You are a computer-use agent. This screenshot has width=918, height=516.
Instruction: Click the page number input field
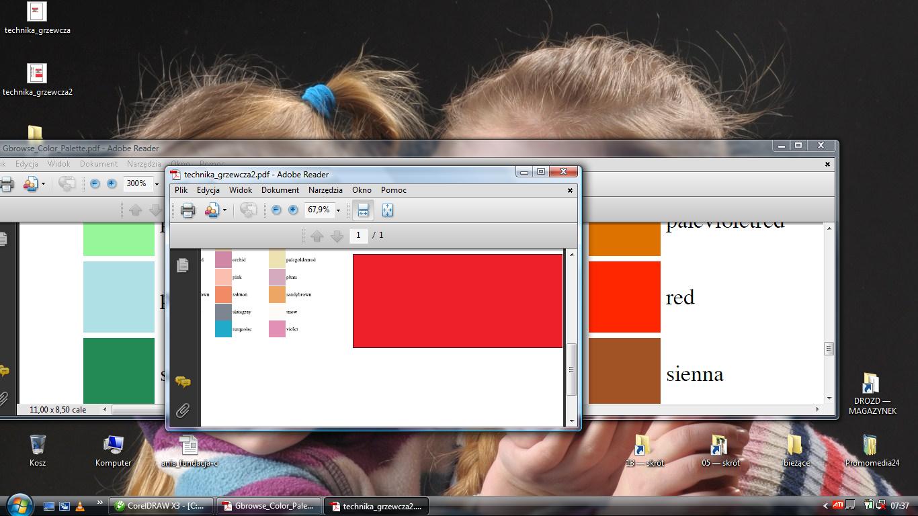358,235
